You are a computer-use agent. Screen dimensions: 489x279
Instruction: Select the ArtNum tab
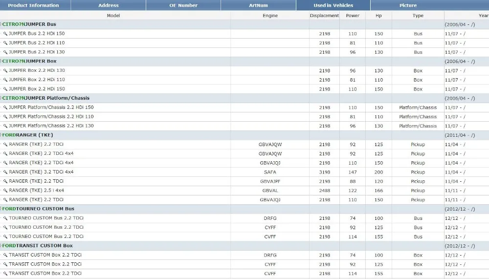click(258, 5)
